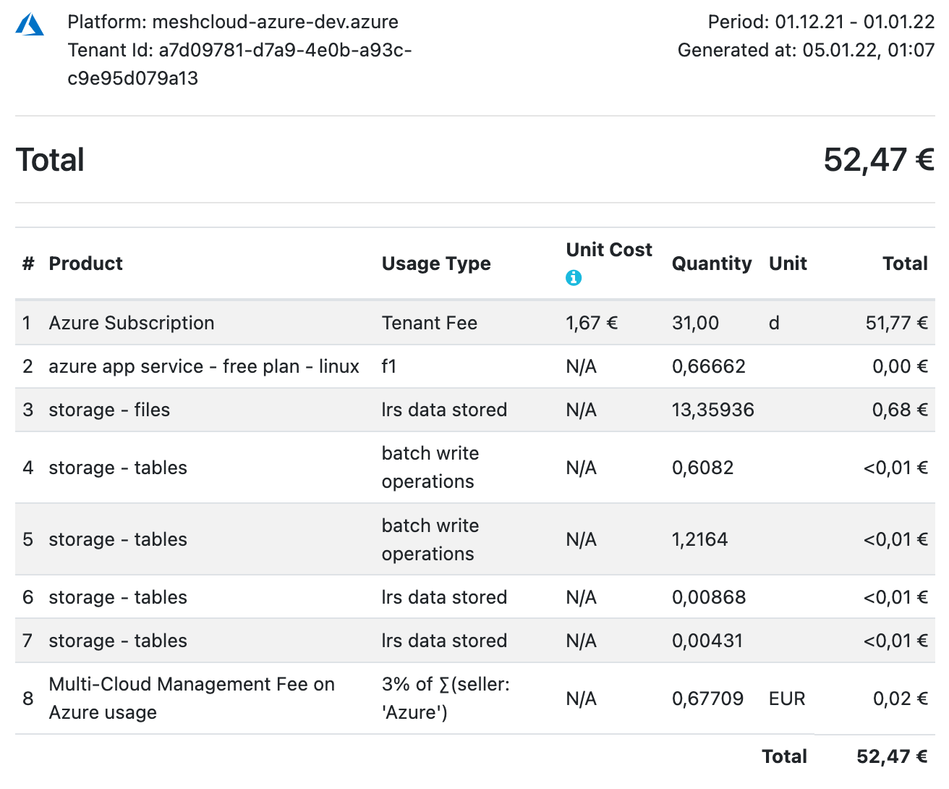
Task: Click the 0,02 € total cell
Action: pos(900,699)
